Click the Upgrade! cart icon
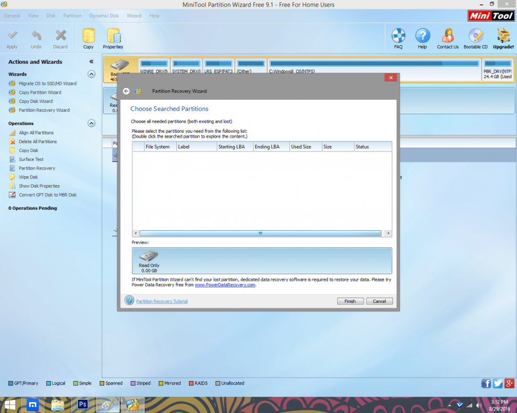Screen dimensions: 517x413 coord(503,36)
